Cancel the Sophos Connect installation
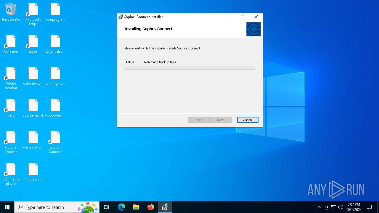This screenshot has width=379, height=213. pyautogui.click(x=248, y=120)
